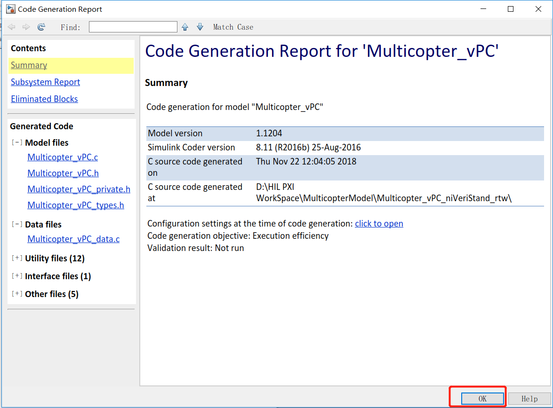Click the Forward navigation arrow

tap(26, 27)
